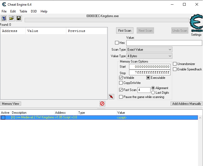Click the scan progress bar

click(x=107, y=20)
